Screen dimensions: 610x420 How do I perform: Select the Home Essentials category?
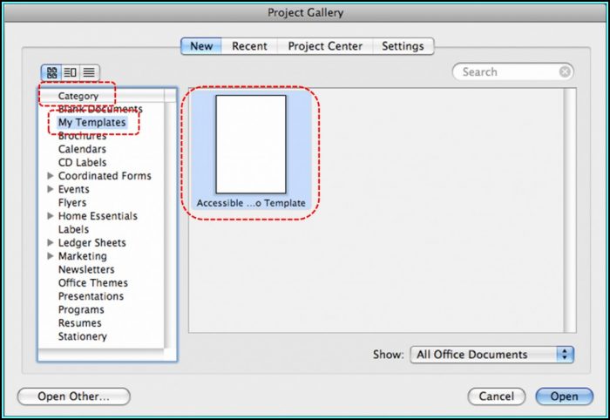coord(98,216)
